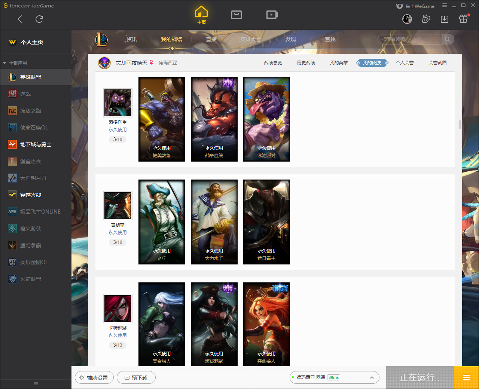Select 枪火游侠 in the sidebar
The height and width of the screenshot is (389, 479).
(36, 229)
